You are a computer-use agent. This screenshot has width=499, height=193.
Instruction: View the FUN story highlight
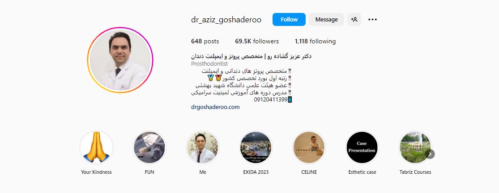coord(149,147)
